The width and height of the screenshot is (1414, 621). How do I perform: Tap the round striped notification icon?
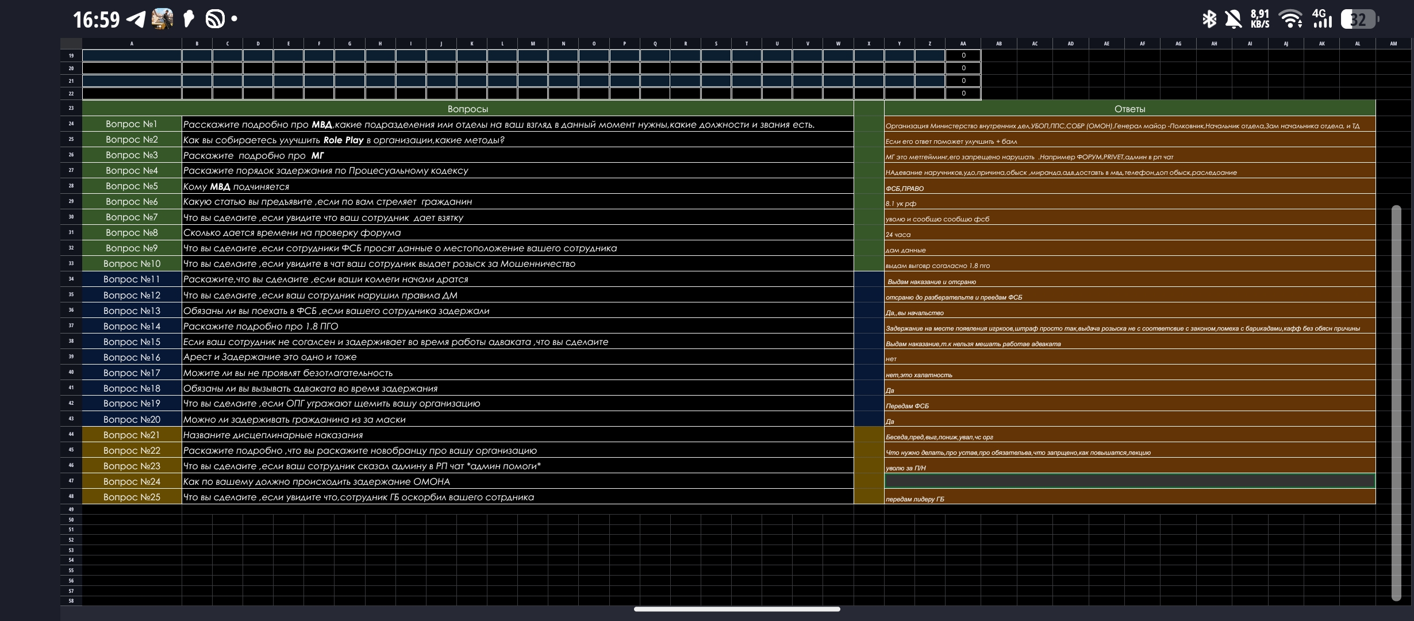click(x=215, y=20)
